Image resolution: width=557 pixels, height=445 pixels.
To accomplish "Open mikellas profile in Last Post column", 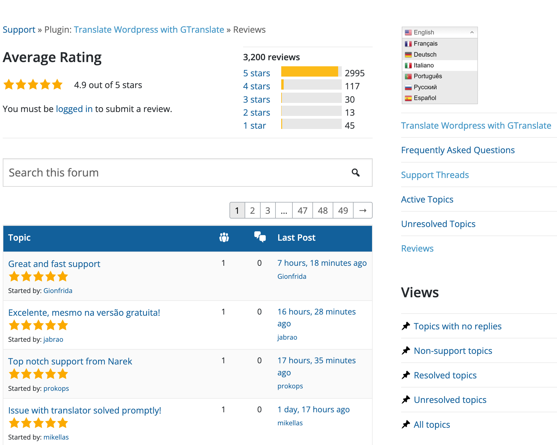I will (x=290, y=423).
